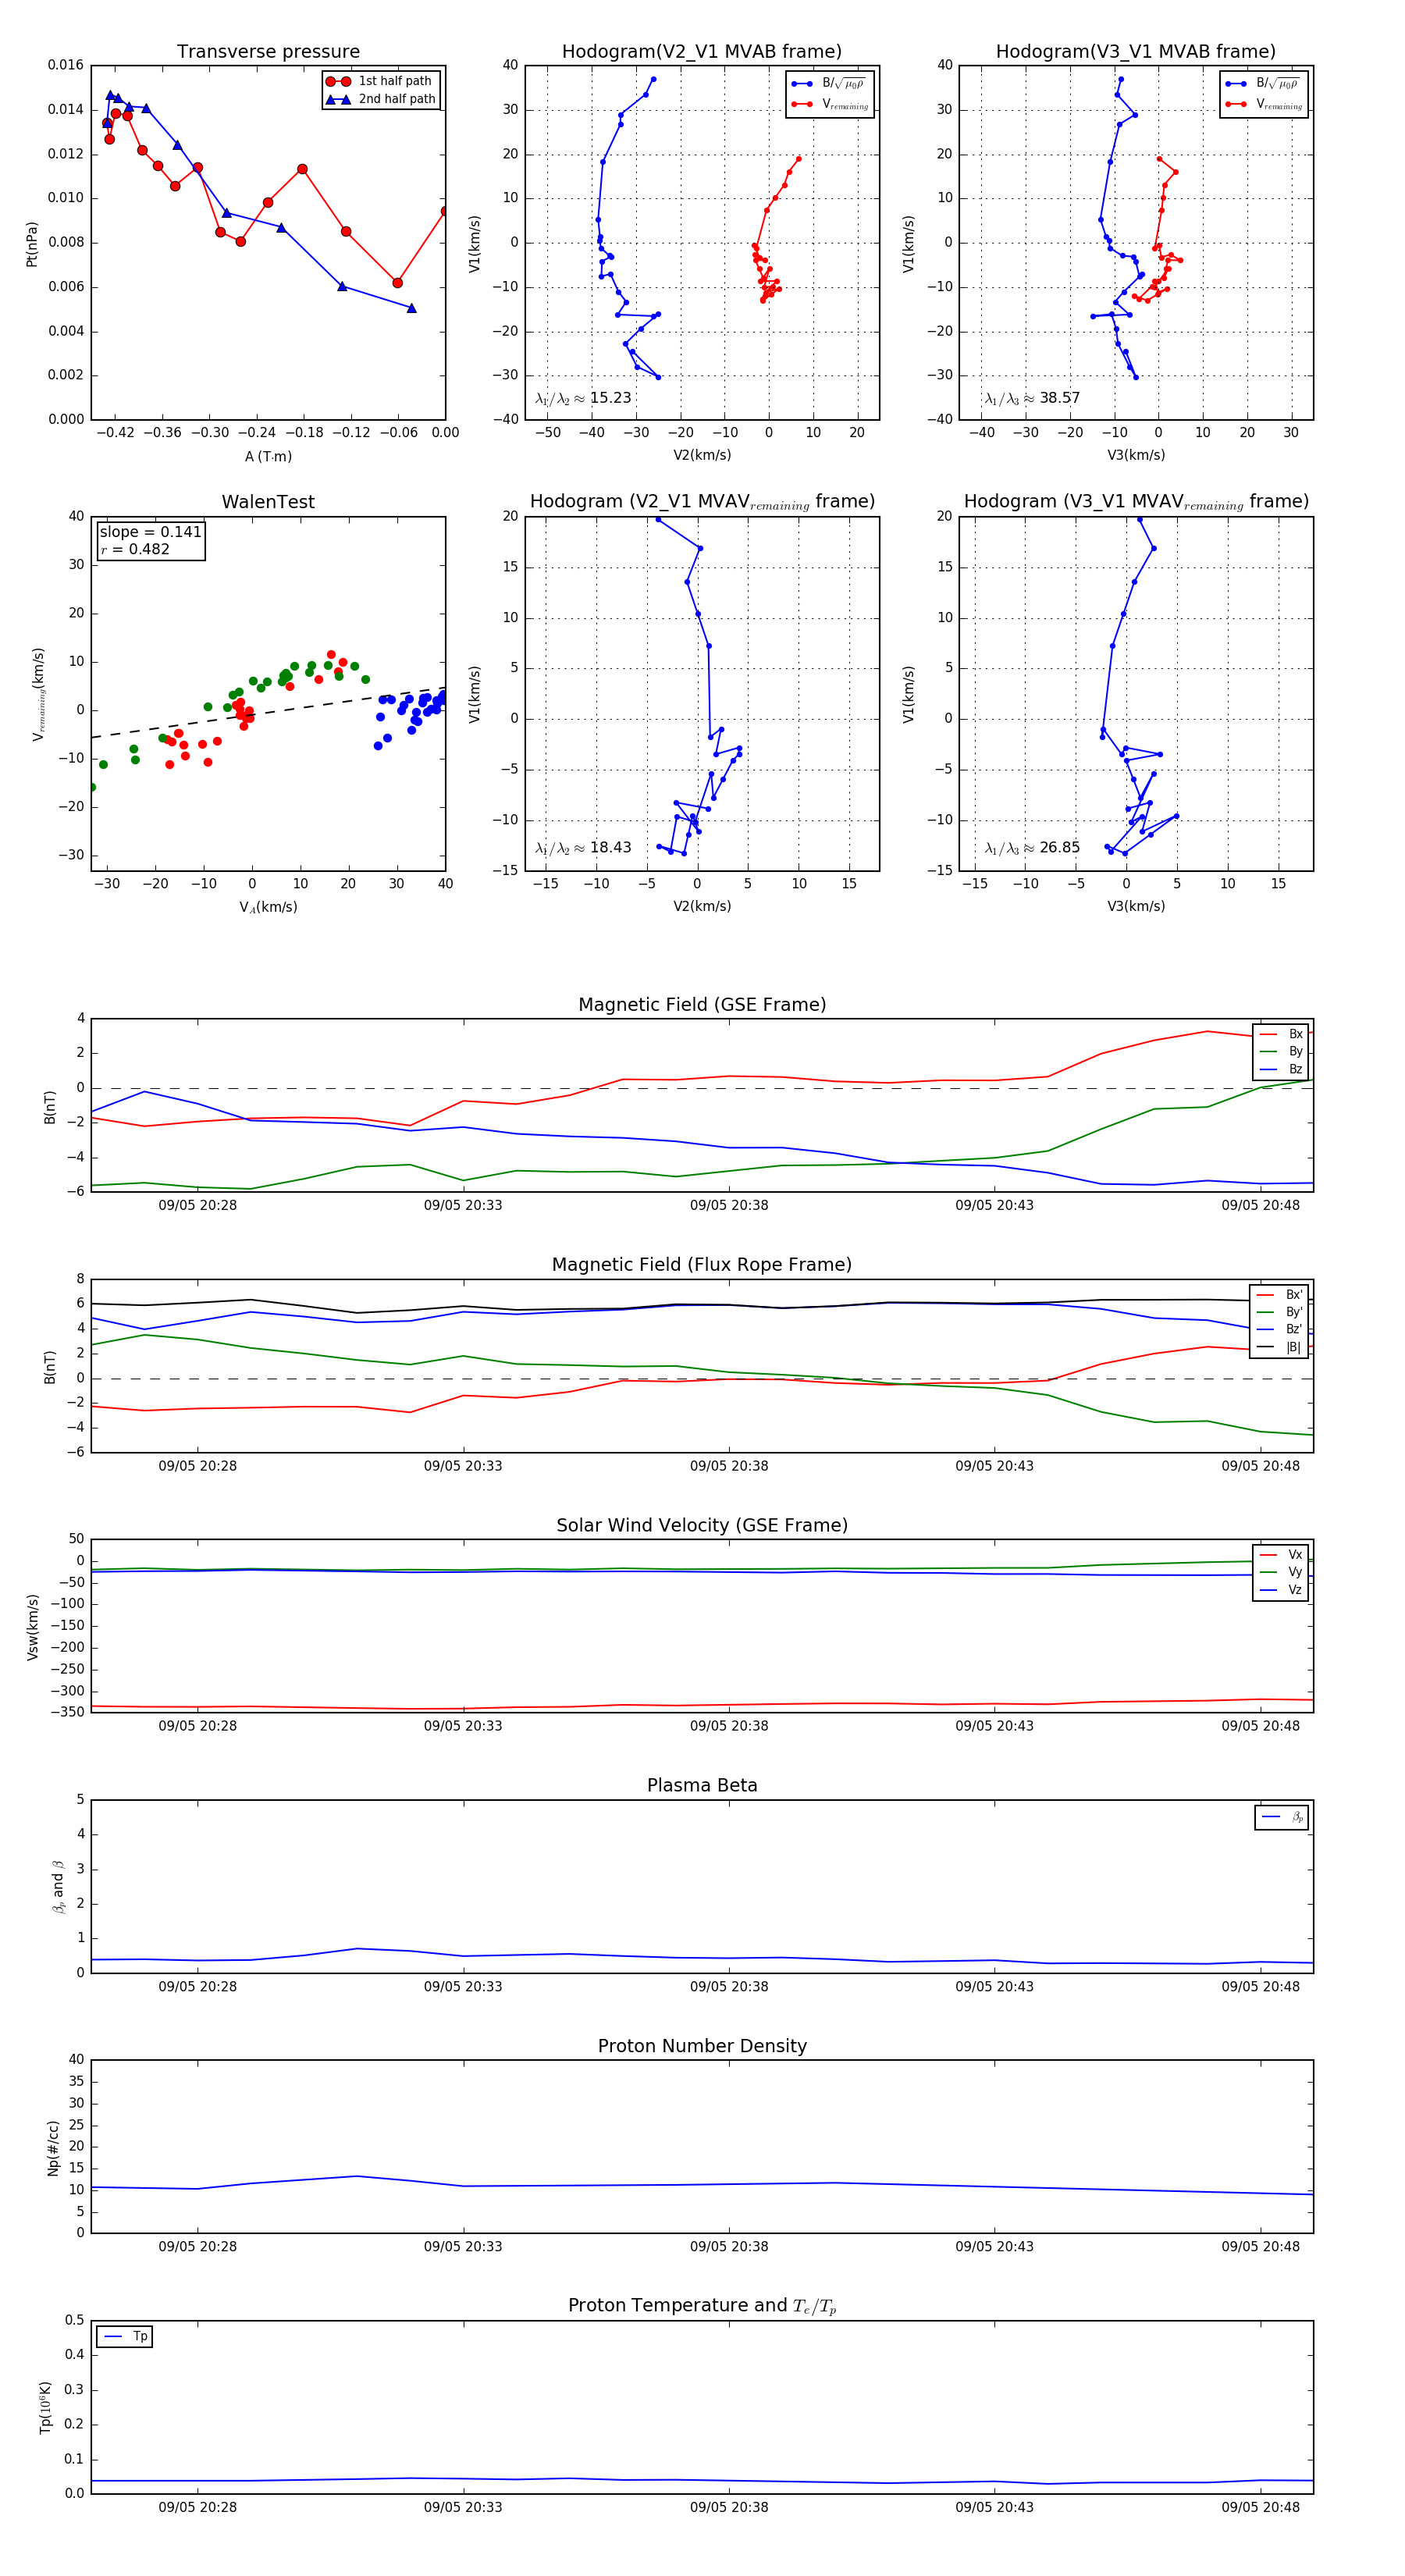Click the 'Hodogram(V3_V1 MVAB frame)' title

[x=1136, y=52]
